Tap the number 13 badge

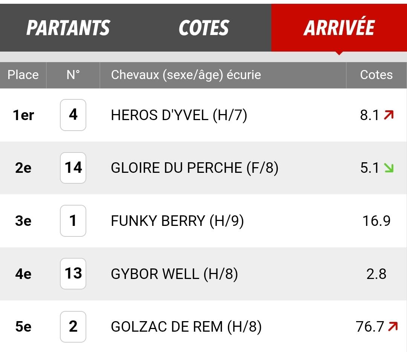click(x=73, y=274)
